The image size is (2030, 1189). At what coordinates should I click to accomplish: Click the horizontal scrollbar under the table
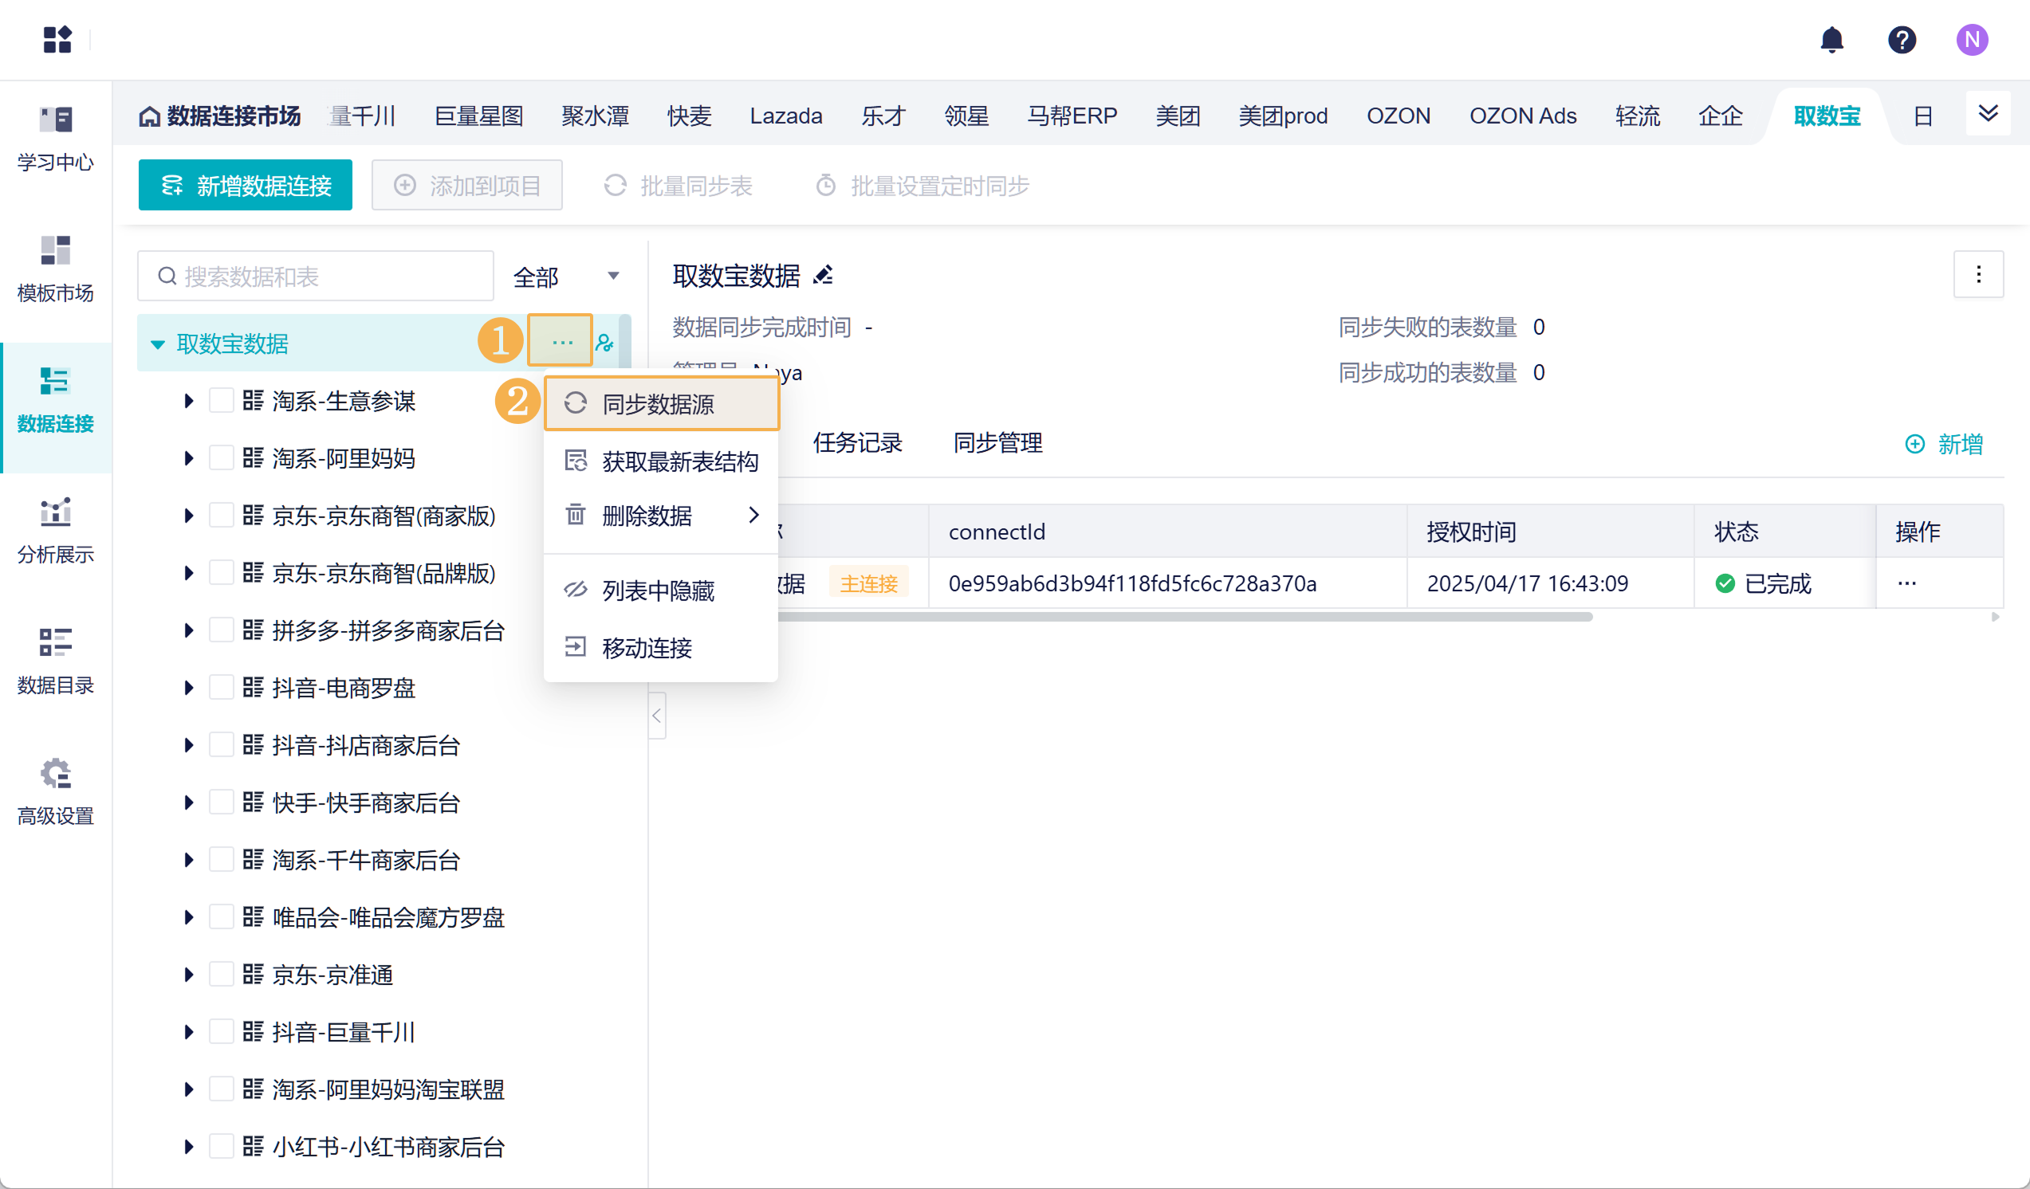tap(1184, 618)
